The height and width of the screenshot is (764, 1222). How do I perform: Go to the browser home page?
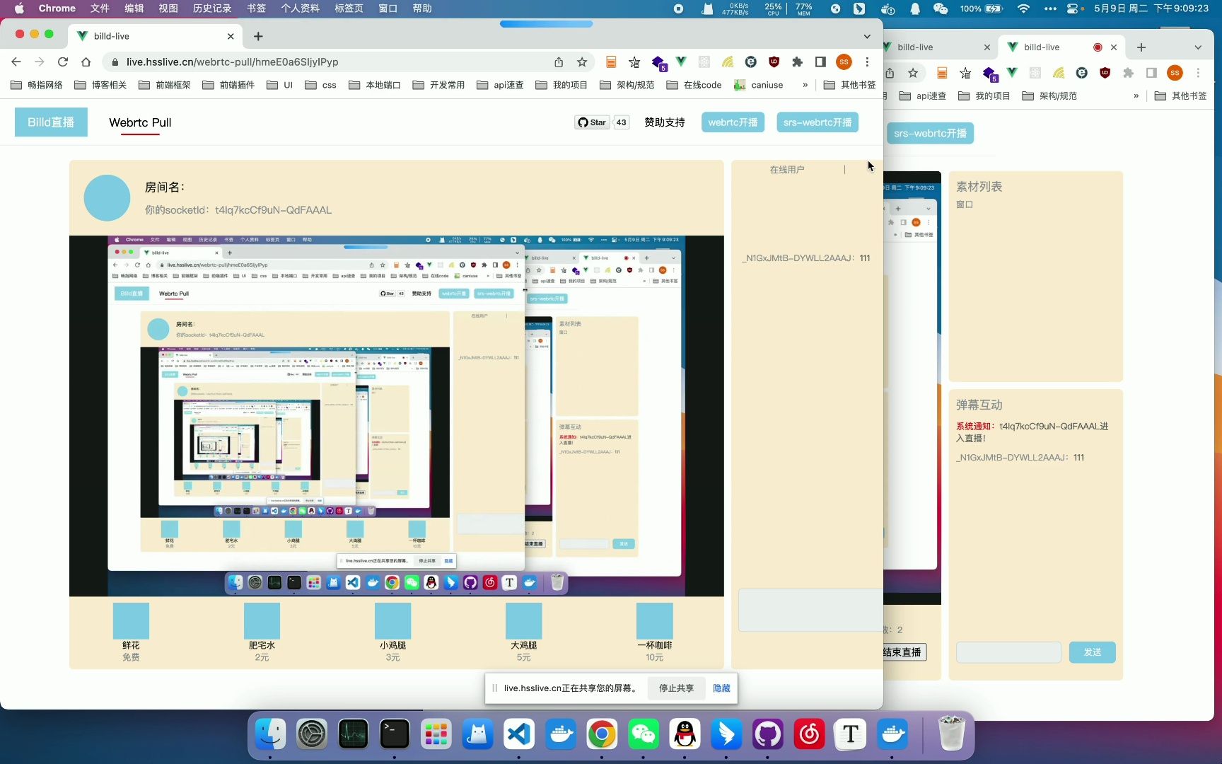(x=86, y=62)
